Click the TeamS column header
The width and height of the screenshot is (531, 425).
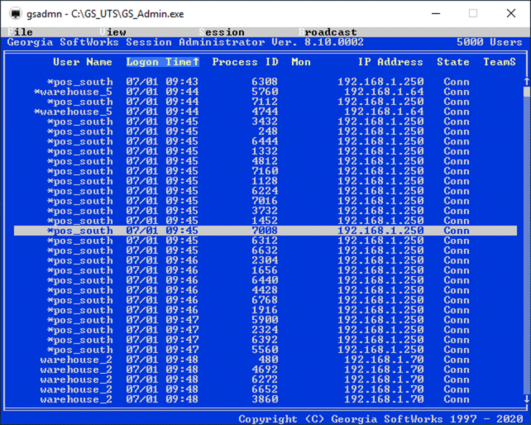click(500, 62)
